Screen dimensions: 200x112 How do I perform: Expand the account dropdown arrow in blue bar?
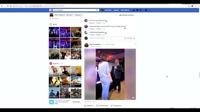coord(149,10)
